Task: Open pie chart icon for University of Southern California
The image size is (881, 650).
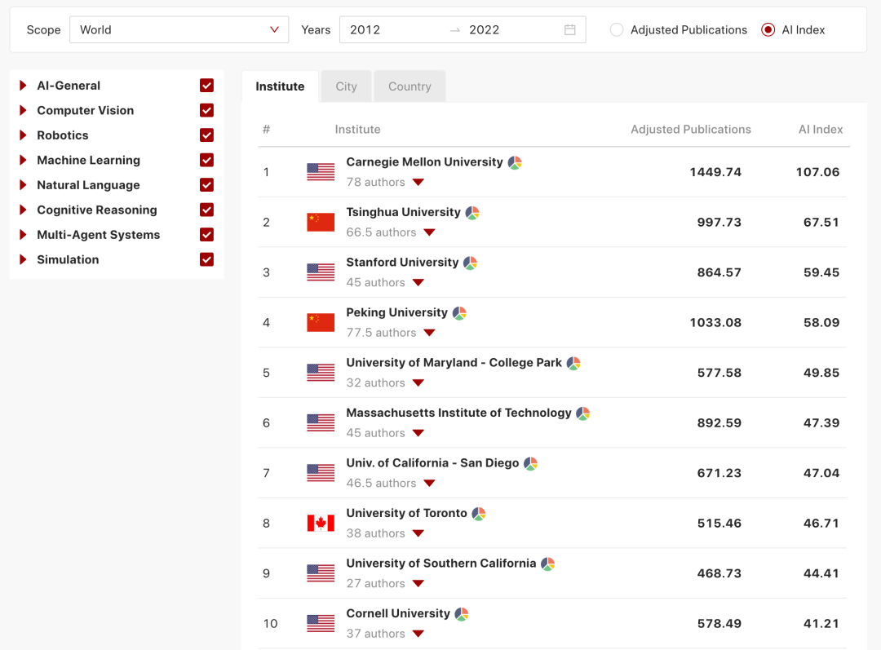Action: (x=548, y=564)
